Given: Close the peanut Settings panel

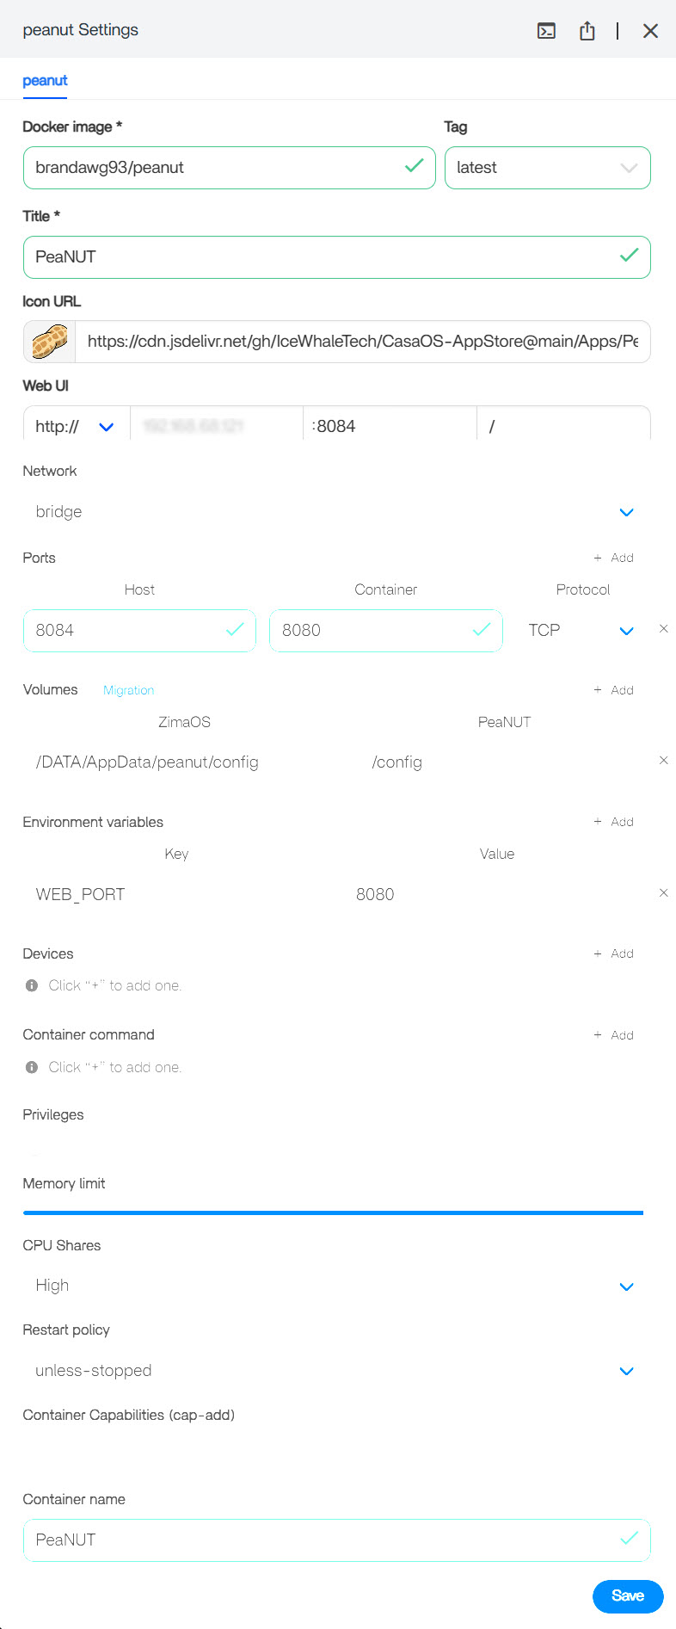Looking at the screenshot, I should 650,31.
